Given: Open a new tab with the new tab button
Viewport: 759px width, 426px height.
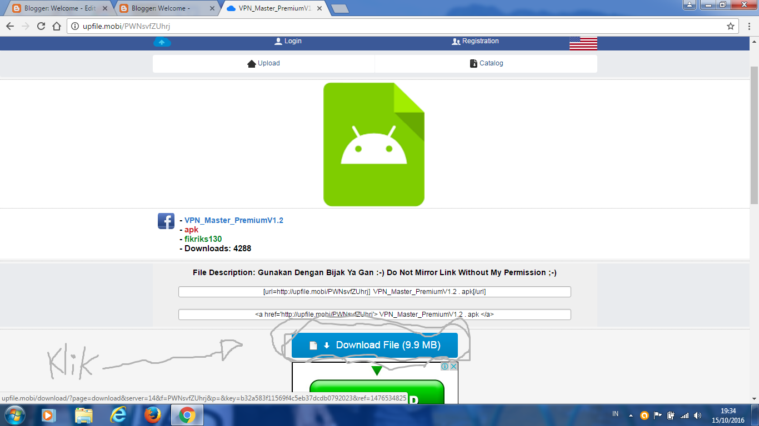Looking at the screenshot, I should [x=339, y=8].
